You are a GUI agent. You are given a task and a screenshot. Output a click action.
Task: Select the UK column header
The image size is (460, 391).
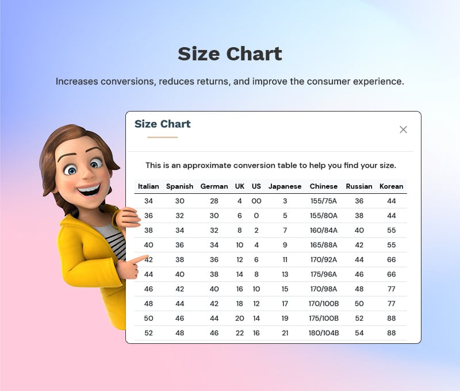(240, 186)
